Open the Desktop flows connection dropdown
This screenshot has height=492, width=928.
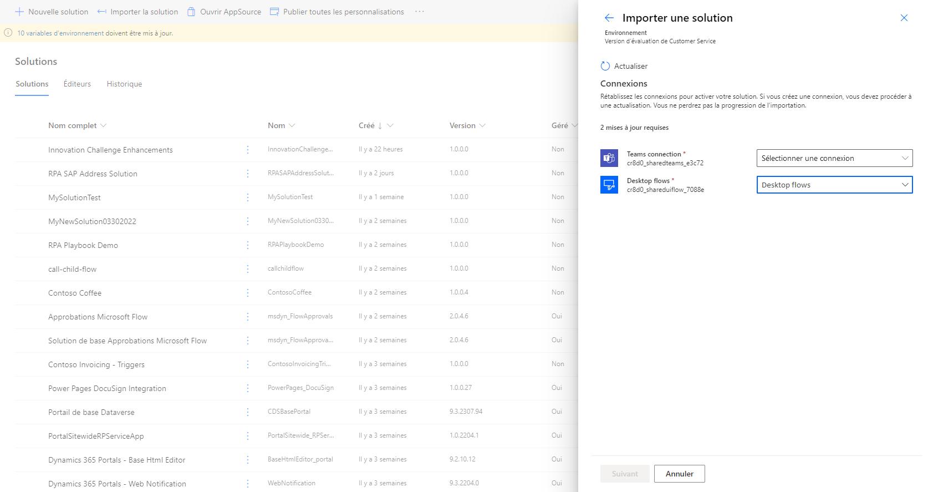[834, 185]
